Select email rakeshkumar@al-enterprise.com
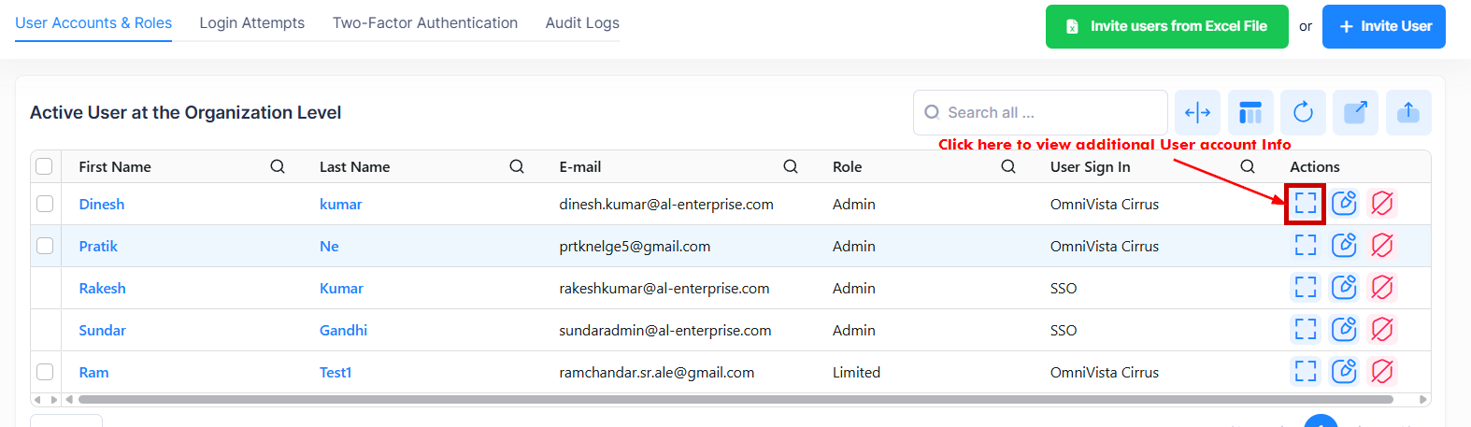 [664, 288]
